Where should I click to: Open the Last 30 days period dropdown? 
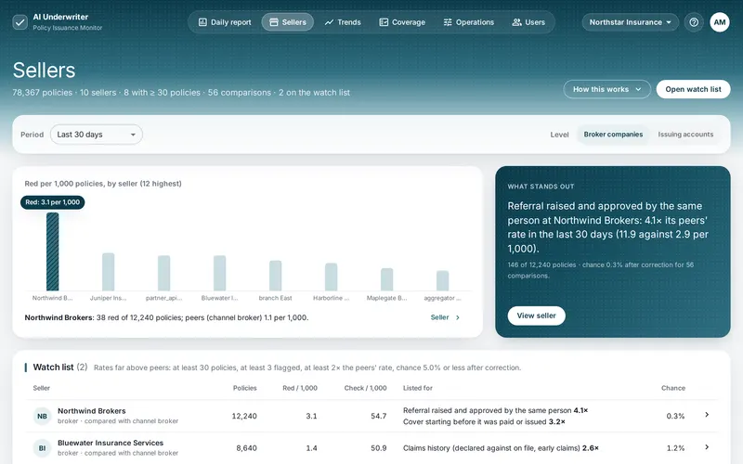97,135
